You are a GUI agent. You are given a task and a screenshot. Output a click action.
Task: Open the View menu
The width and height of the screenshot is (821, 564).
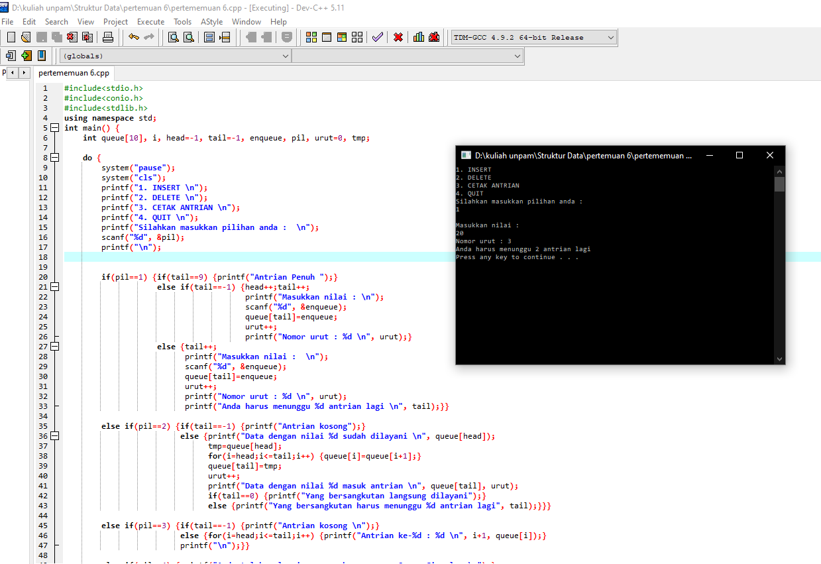coord(86,22)
